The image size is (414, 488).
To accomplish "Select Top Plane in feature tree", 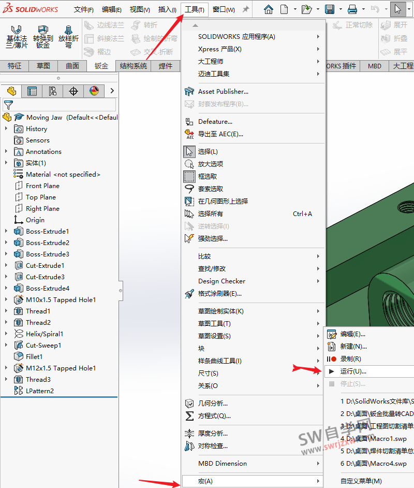I will [40, 197].
